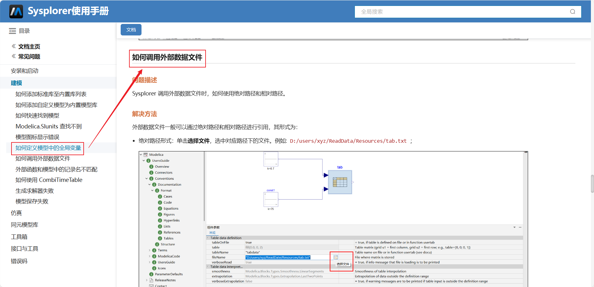
Task: Open the 错误码 section
Action: click(19, 261)
